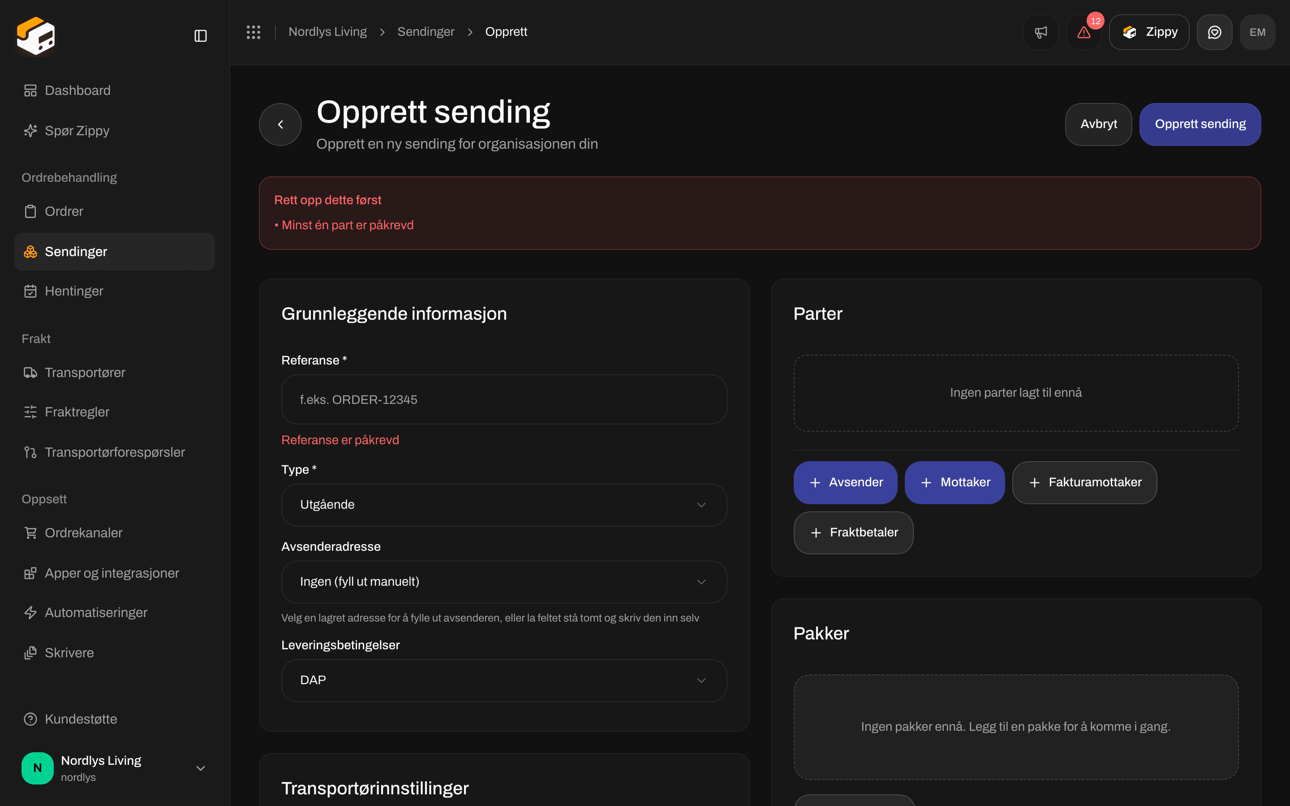The image size is (1290, 806).
Task: Click the Transportører truck icon
Action: click(x=30, y=373)
